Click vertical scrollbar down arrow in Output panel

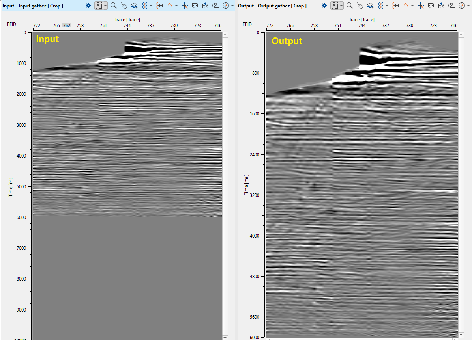461,334
